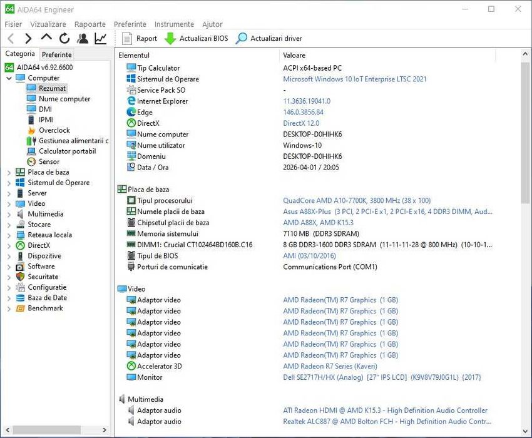The height and width of the screenshot is (438, 532).
Task: Go back with the left arrow toolbar icon
Action: point(11,38)
